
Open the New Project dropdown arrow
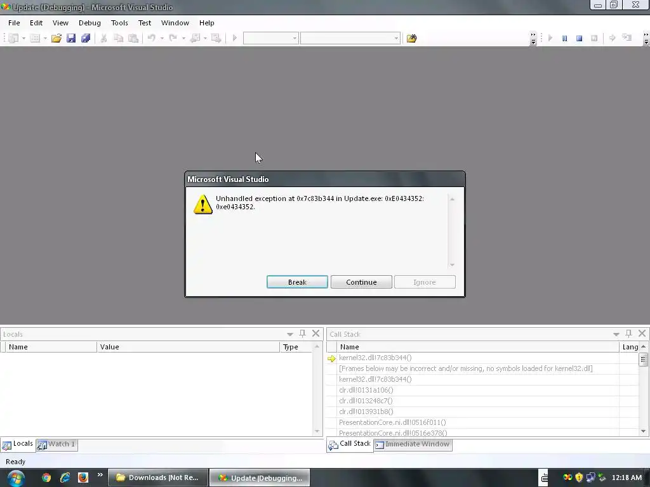click(x=23, y=39)
